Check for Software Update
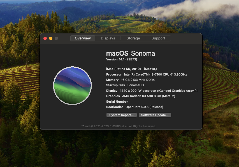This screenshot has height=167, width=239. tap(155, 115)
